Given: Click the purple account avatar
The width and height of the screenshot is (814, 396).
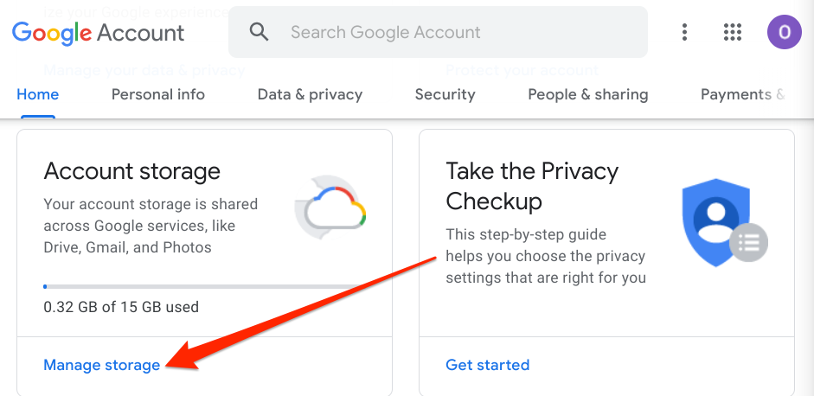Looking at the screenshot, I should [x=784, y=33].
